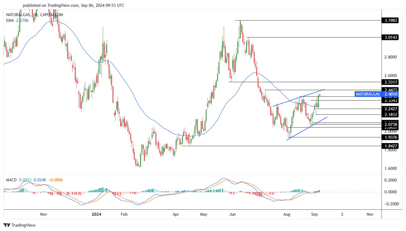The width and height of the screenshot is (406, 231).
Task: Click the 3.1983 price level label
Action: (390, 20)
